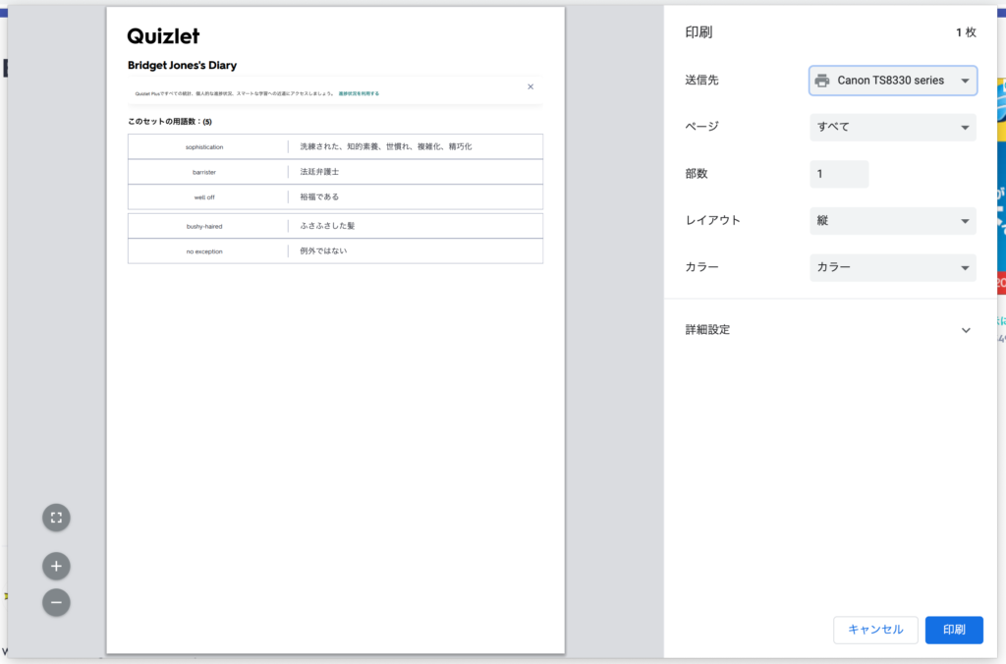Screen dimensions: 1006x664
Task: Click the Quizlet logo in preview
Action: tap(163, 36)
